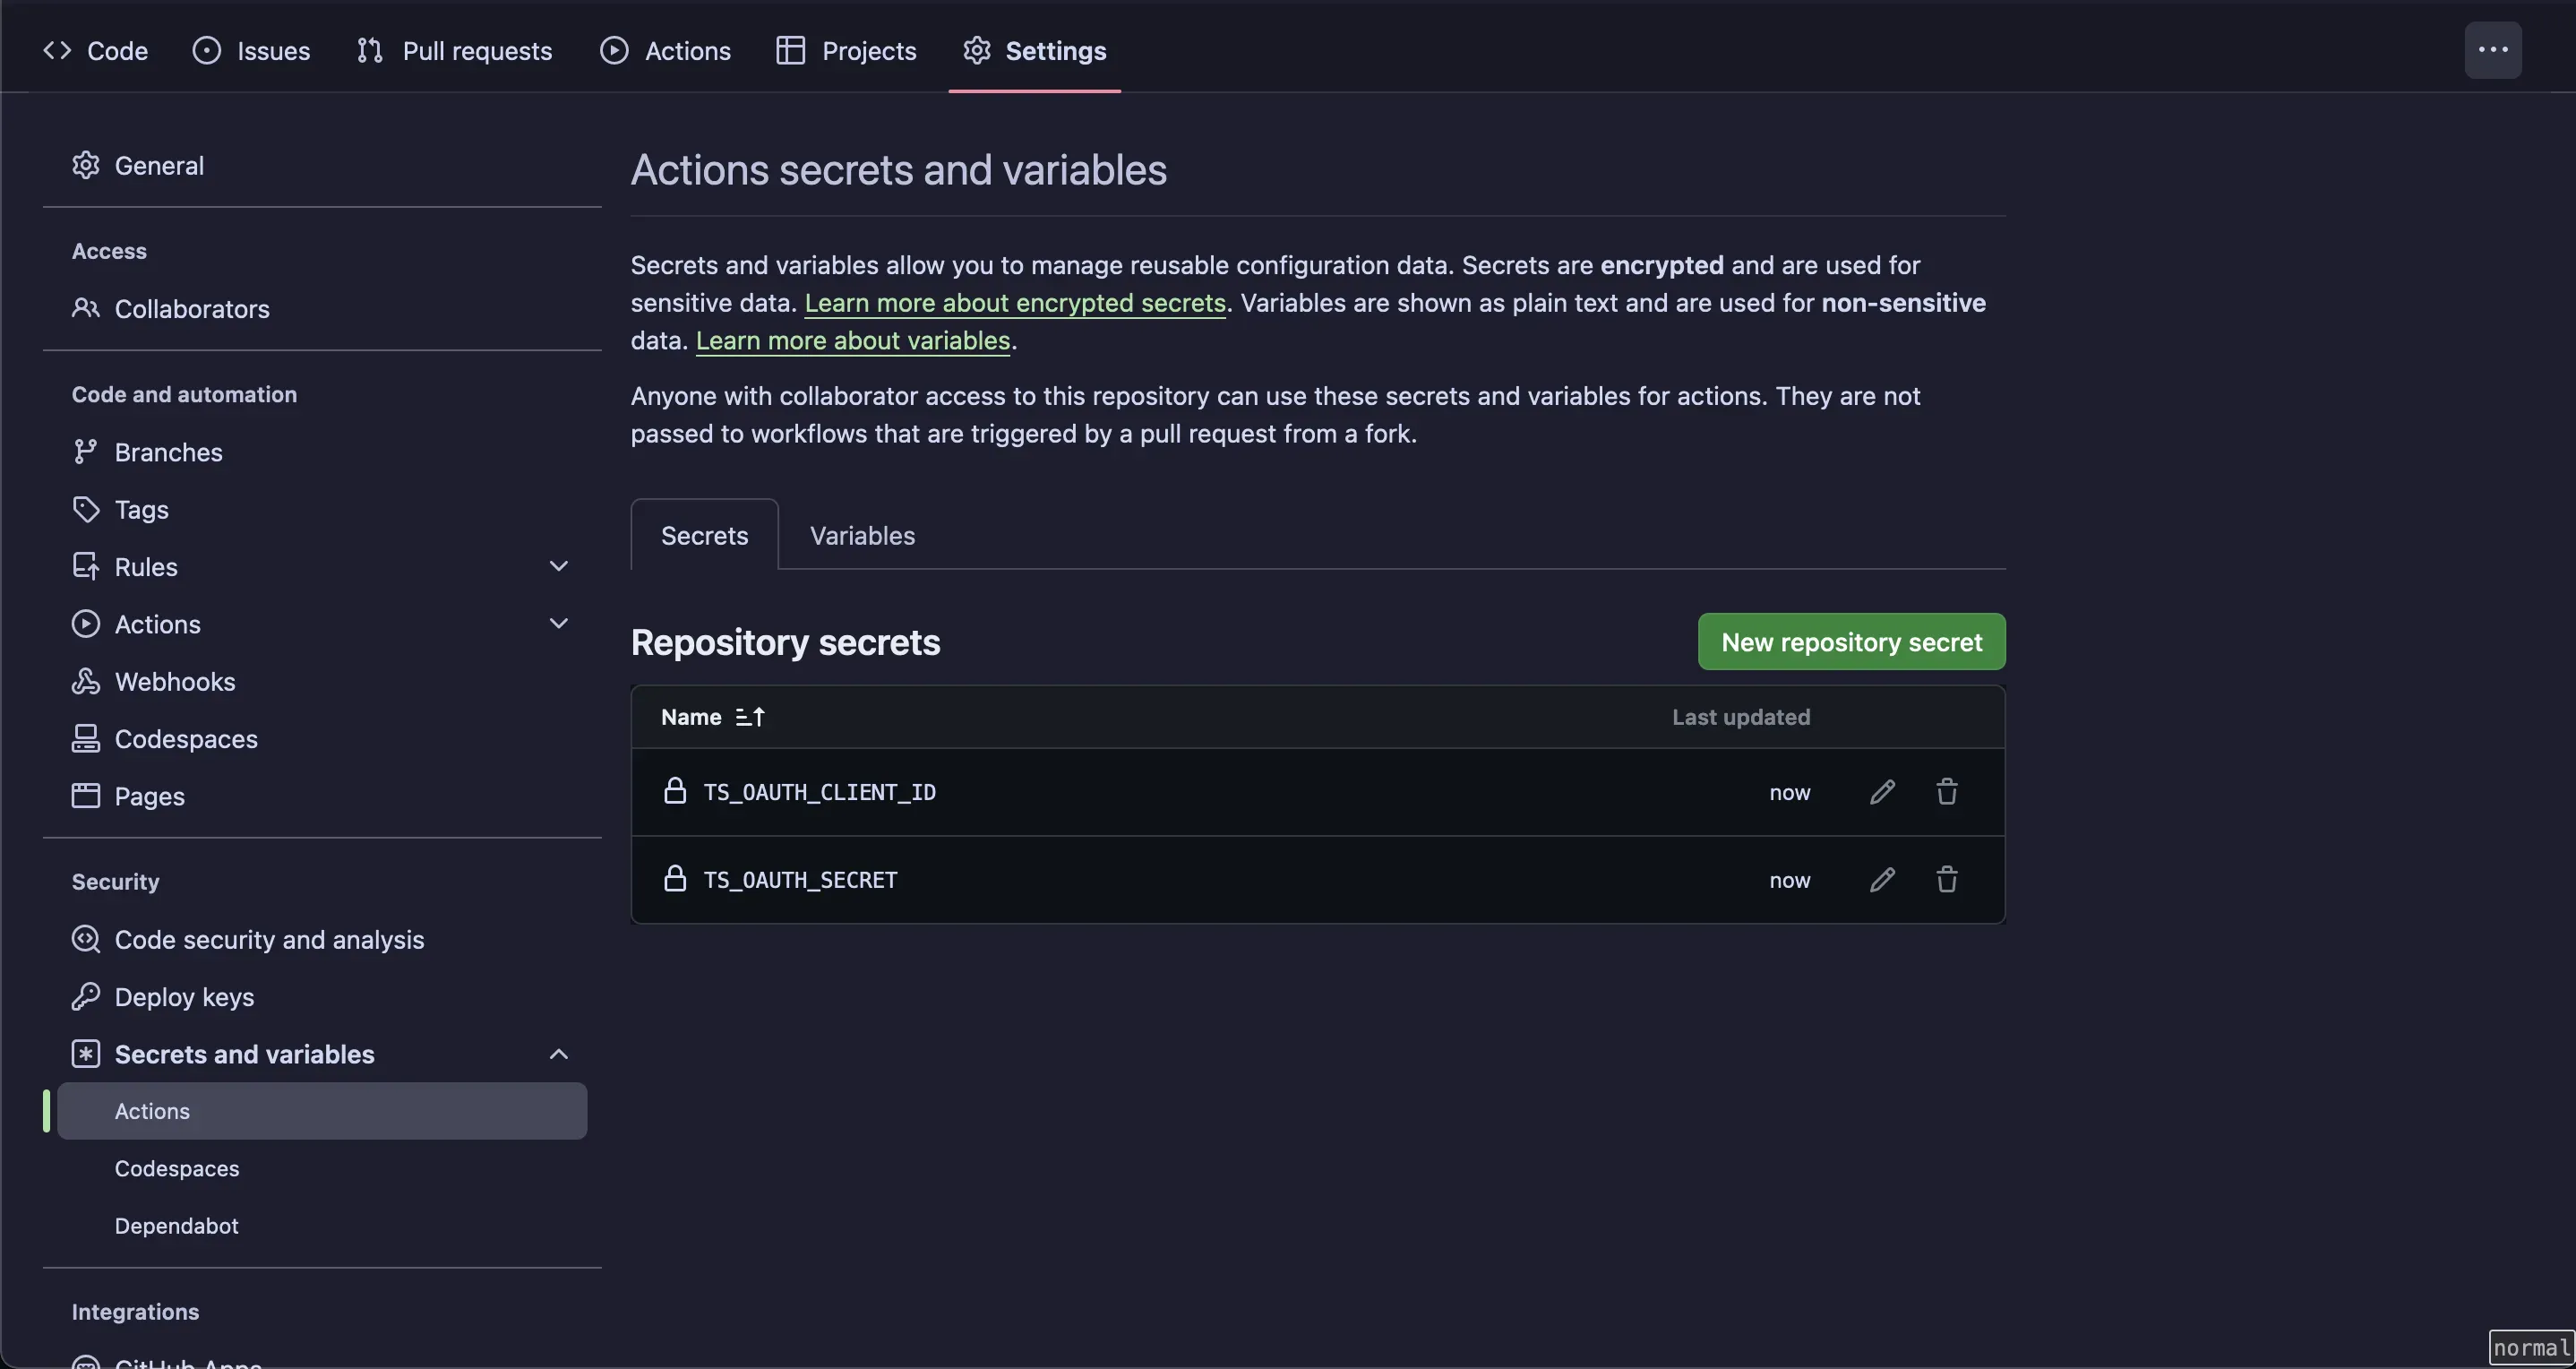The height and width of the screenshot is (1369, 2576).
Task: Collapse Secrets and variables section
Action: pyautogui.click(x=559, y=1054)
